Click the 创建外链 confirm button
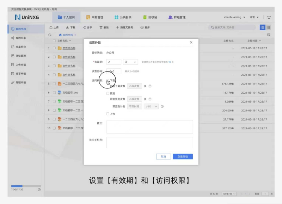This screenshot has height=204, width=282. tap(183, 156)
